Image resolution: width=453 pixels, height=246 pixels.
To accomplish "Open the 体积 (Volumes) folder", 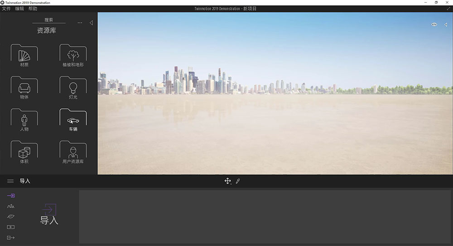I will click(x=24, y=152).
